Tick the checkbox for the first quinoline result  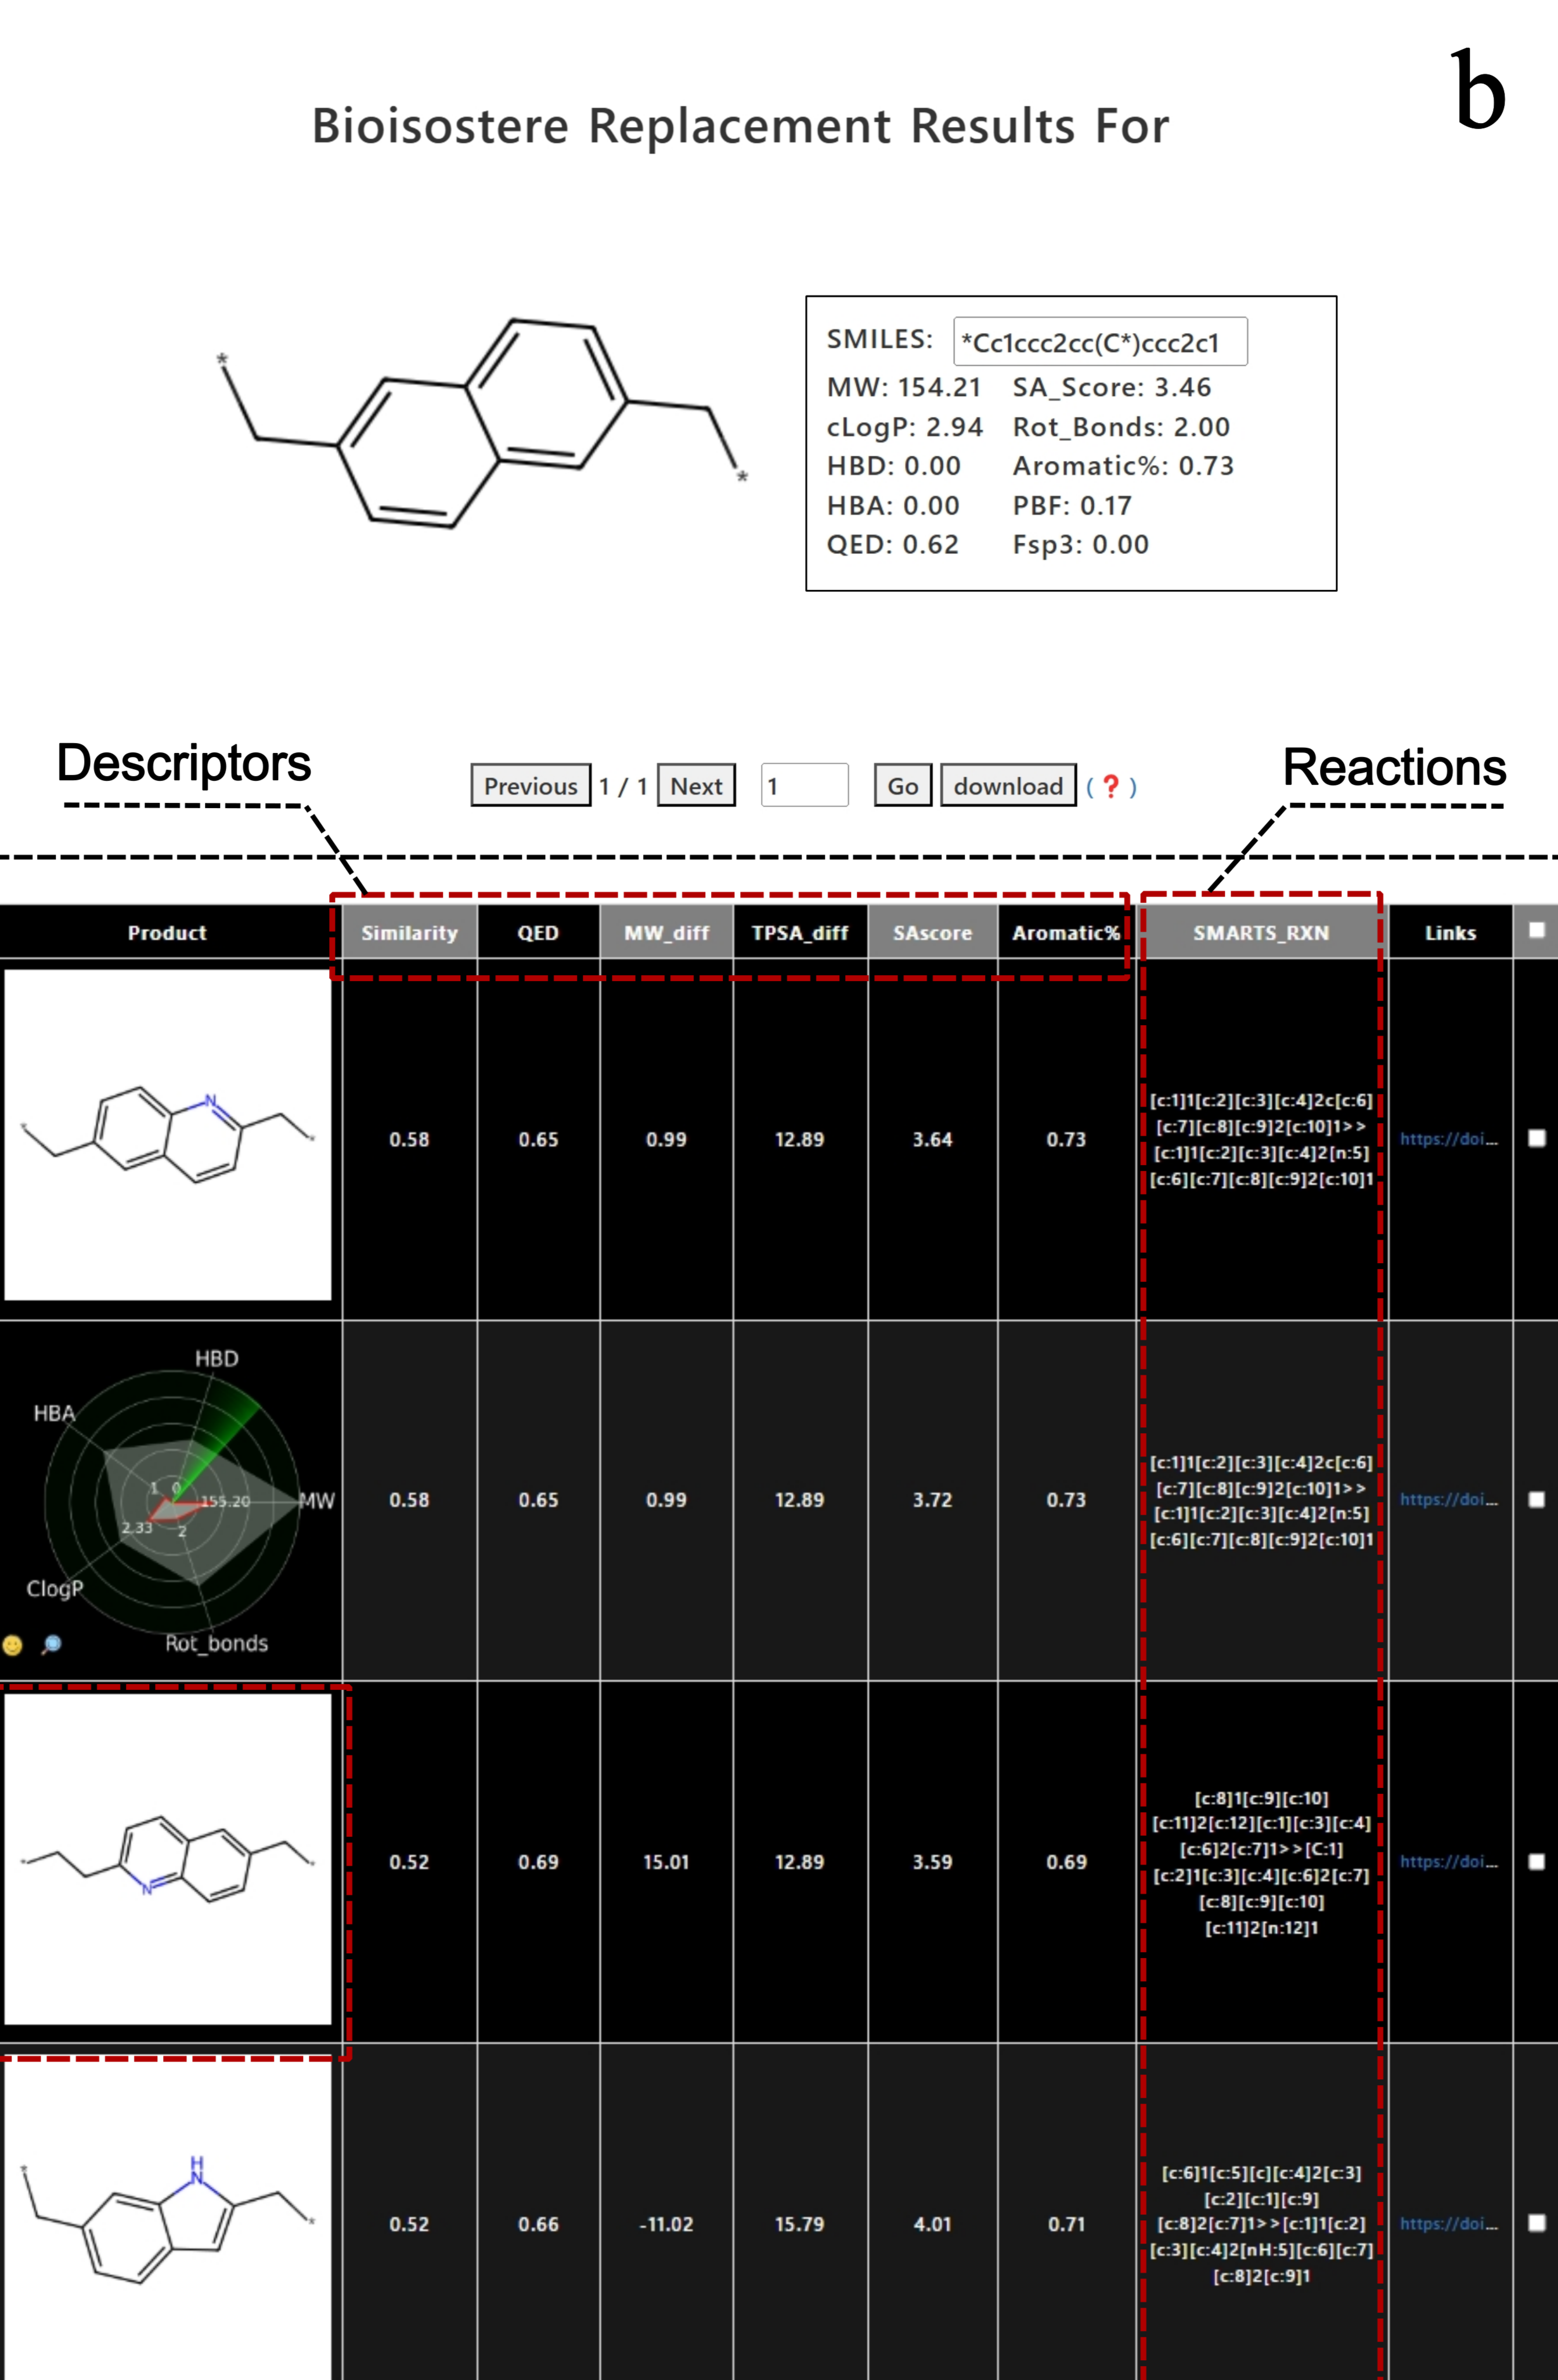(x=1537, y=1138)
